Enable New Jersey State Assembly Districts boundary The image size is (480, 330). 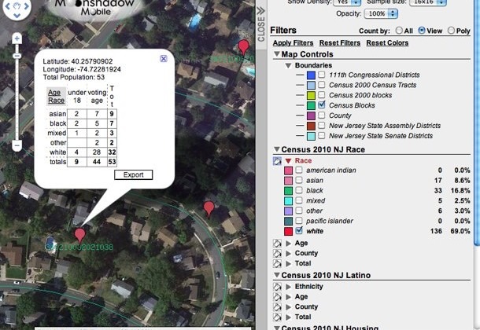[x=321, y=125]
